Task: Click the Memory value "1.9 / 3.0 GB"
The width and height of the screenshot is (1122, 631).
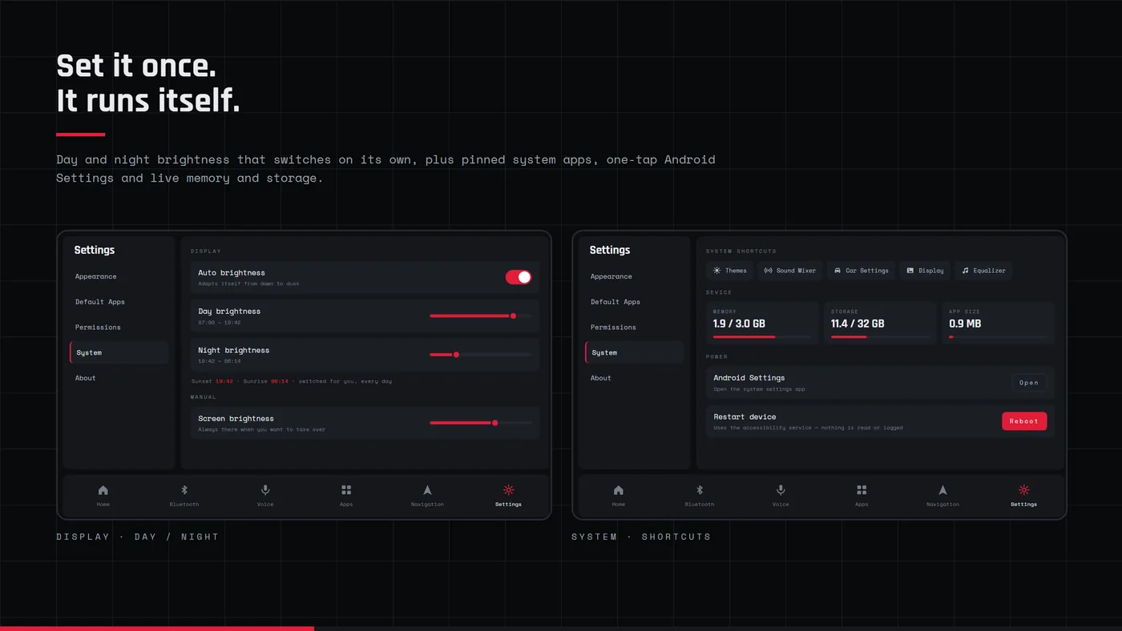Action: pos(739,324)
